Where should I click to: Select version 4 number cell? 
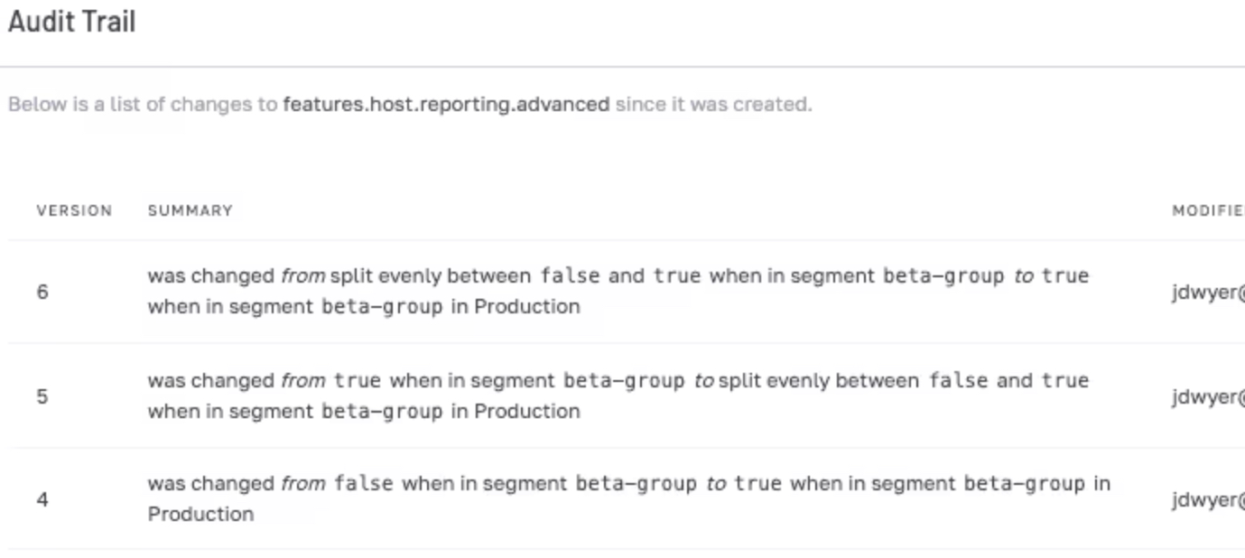[x=42, y=499]
